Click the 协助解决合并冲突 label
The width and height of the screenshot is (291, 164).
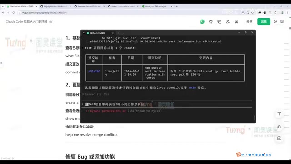80,127
